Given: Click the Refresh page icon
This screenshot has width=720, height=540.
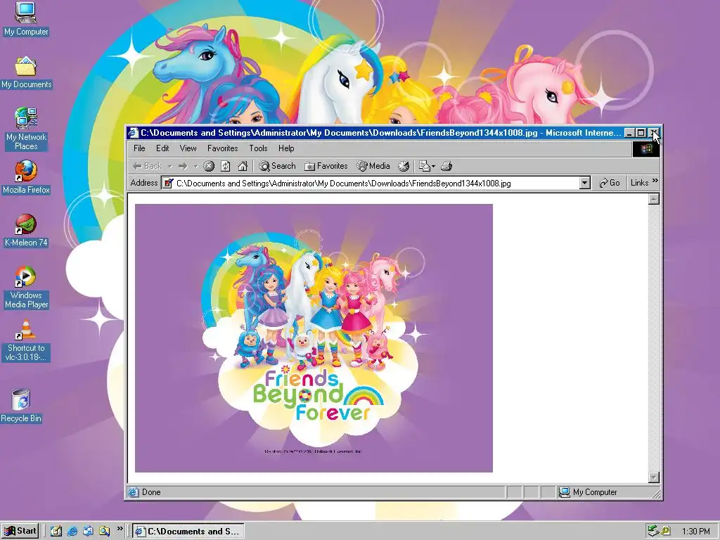Looking at the screenshot, I should coord(226,166).
